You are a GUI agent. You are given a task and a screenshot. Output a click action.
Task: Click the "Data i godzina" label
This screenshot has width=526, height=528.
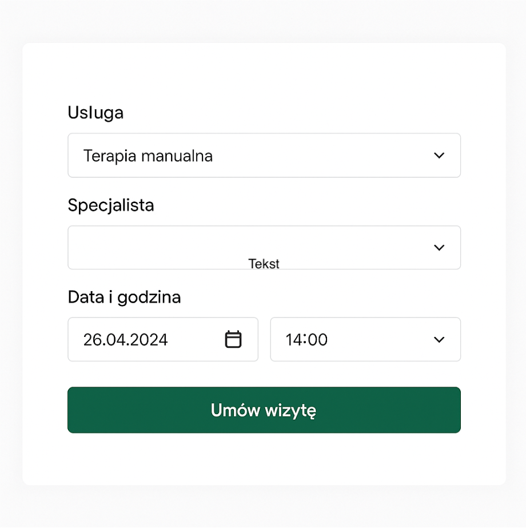124,297
